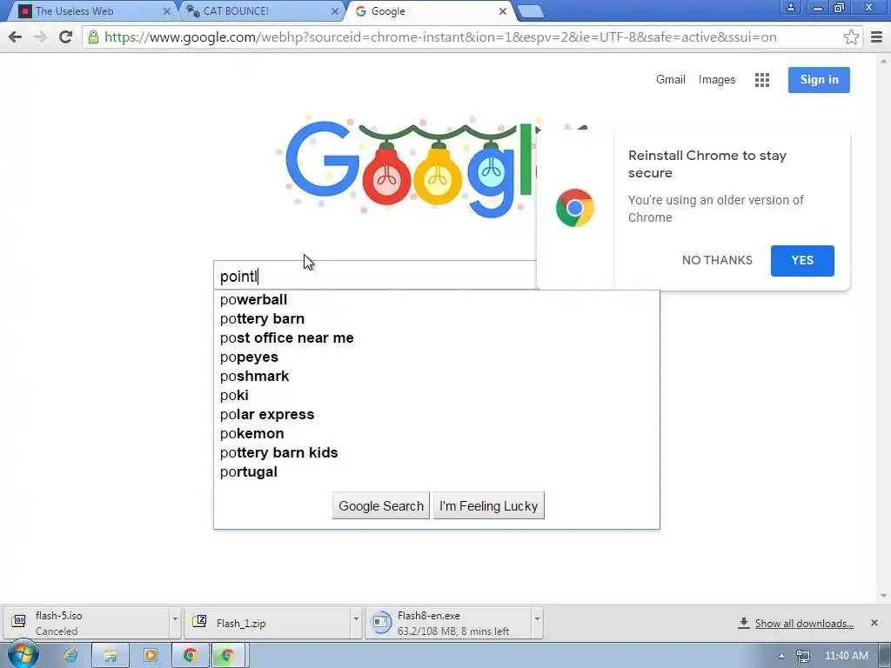Switch to first Chrome taskbar window

191,656
